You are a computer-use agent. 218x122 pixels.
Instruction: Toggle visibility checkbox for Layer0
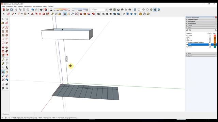coord(210,36)
